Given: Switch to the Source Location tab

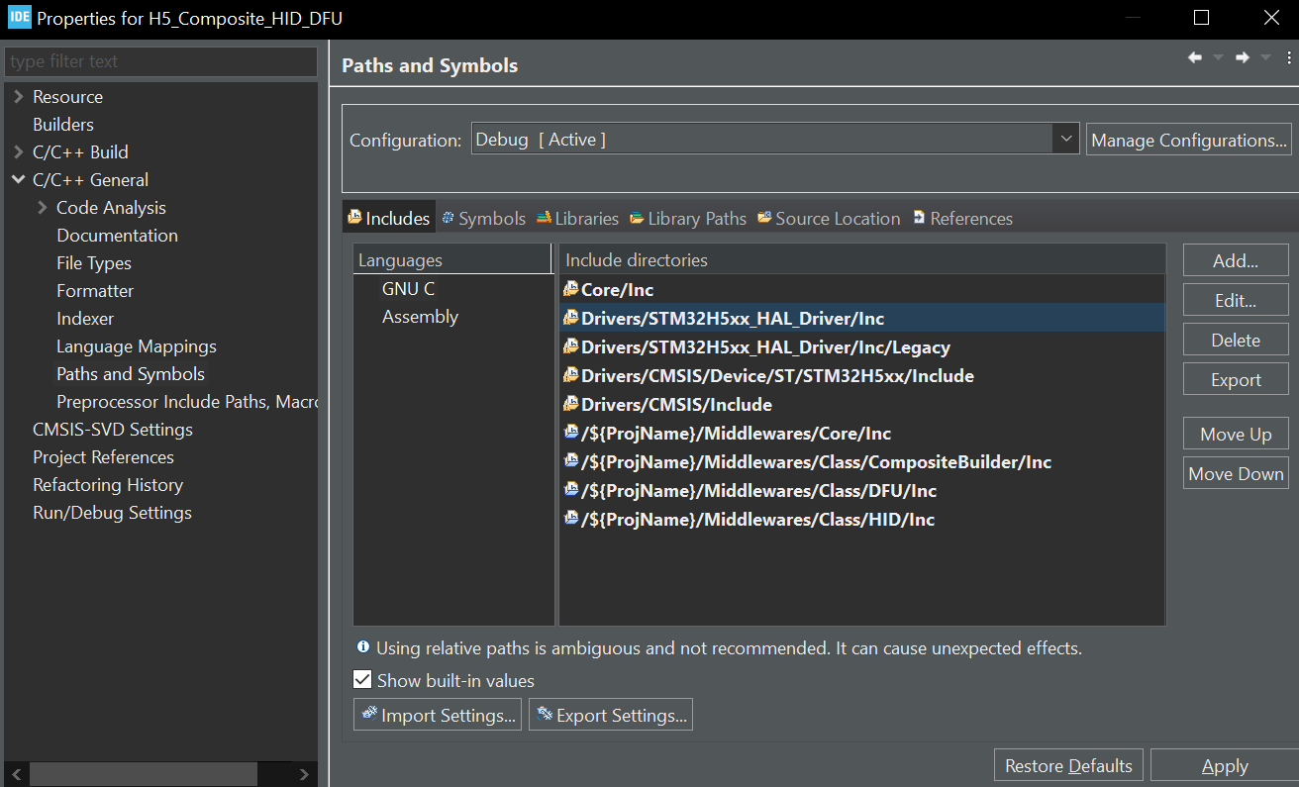Looking at the screenshot, I should click(x=829, y=219).
